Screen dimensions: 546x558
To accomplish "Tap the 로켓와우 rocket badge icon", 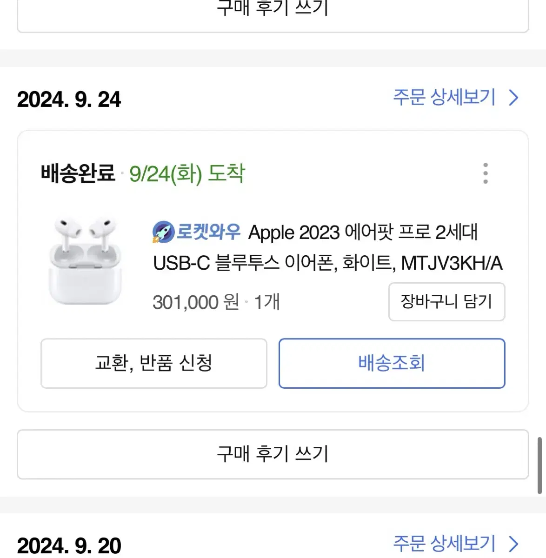I will (164, 232).
